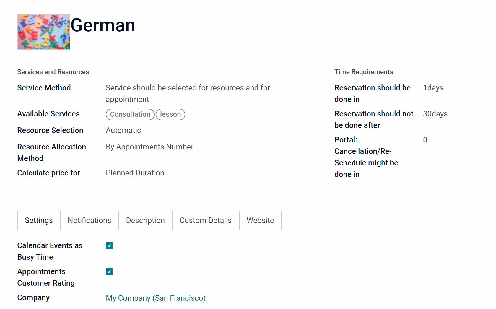This screenshot has height=309, width=496.
Task: Select the Planned Duration price value
Action: 135,173
